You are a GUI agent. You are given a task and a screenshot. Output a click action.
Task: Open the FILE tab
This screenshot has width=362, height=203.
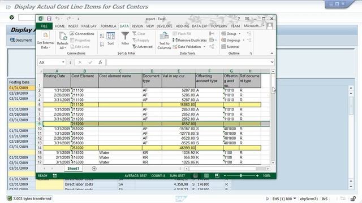[44, 26]
